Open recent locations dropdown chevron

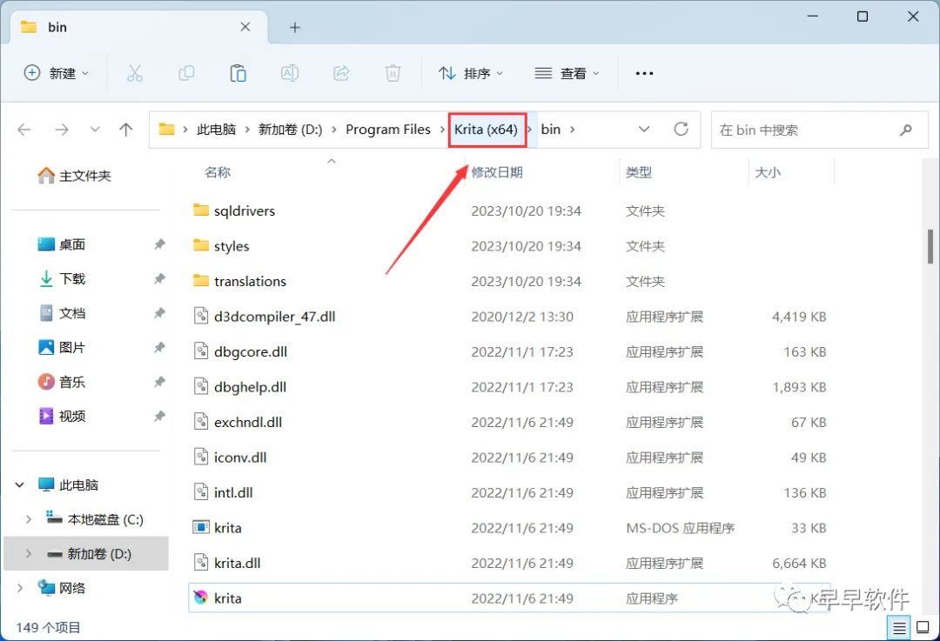tap(94, 130)
